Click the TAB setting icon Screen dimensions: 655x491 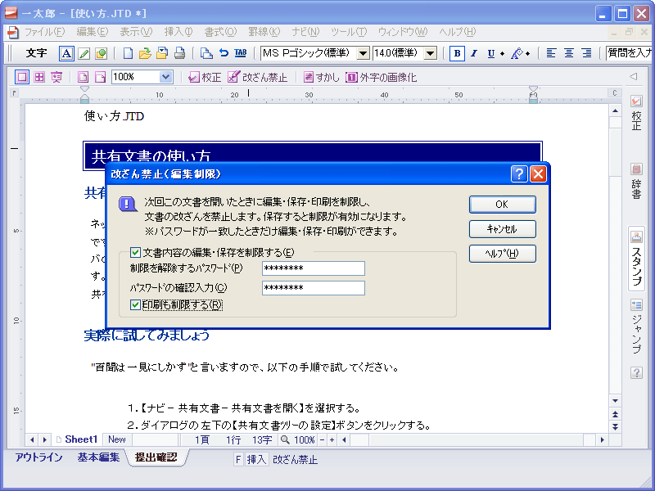tap(241, 53)
